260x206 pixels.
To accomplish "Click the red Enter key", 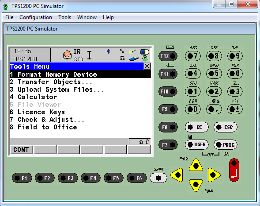I will coord(234,170).
